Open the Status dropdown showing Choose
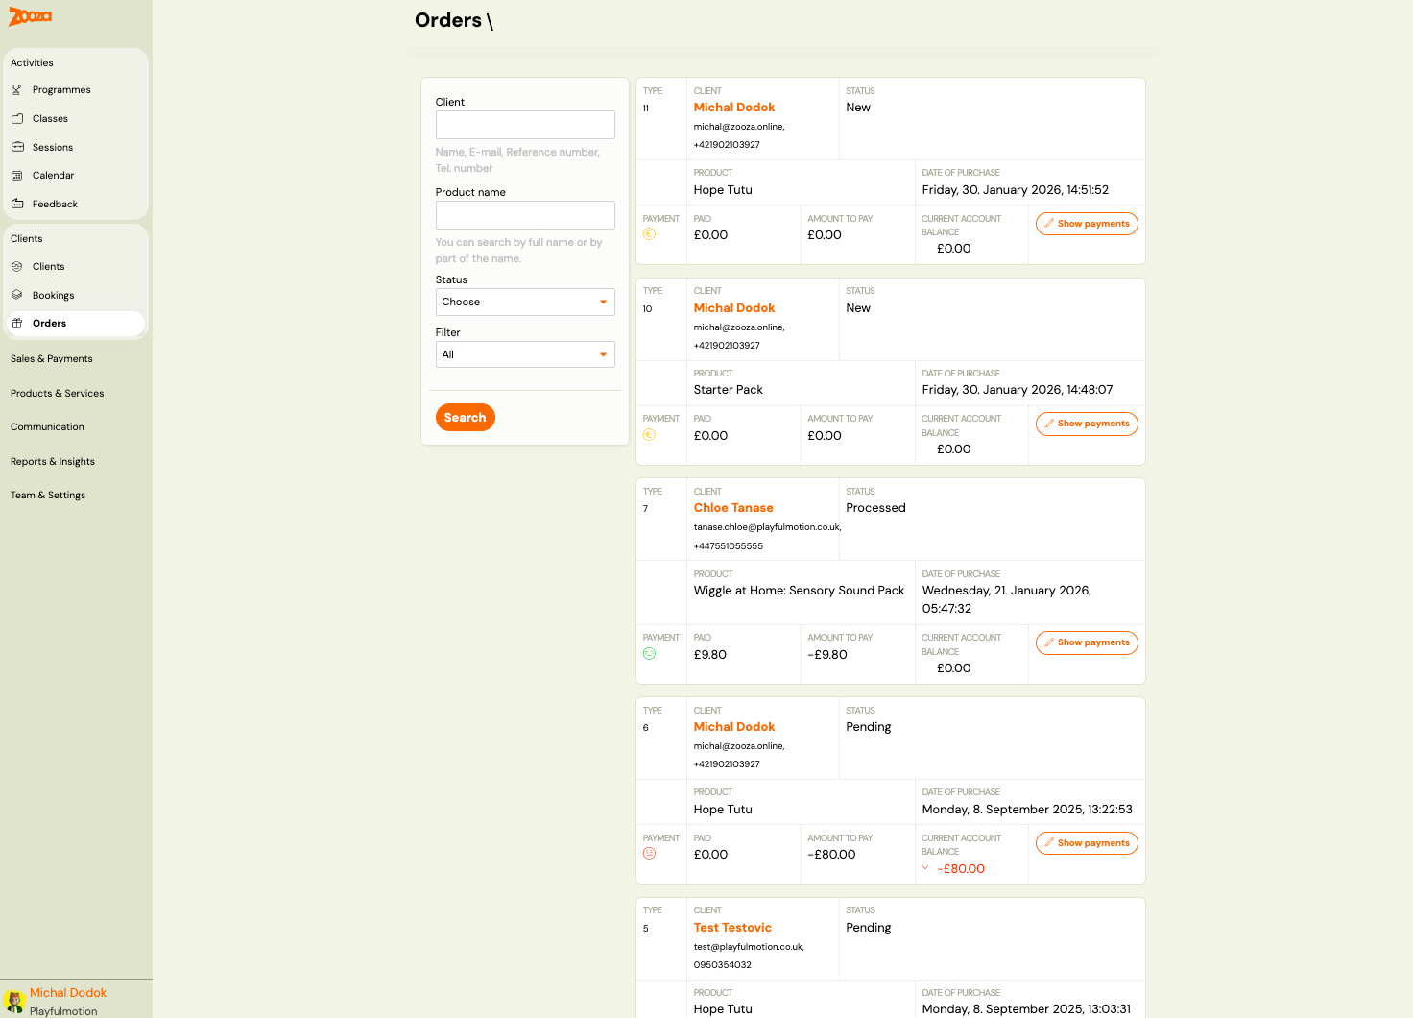 pos(525,302)
